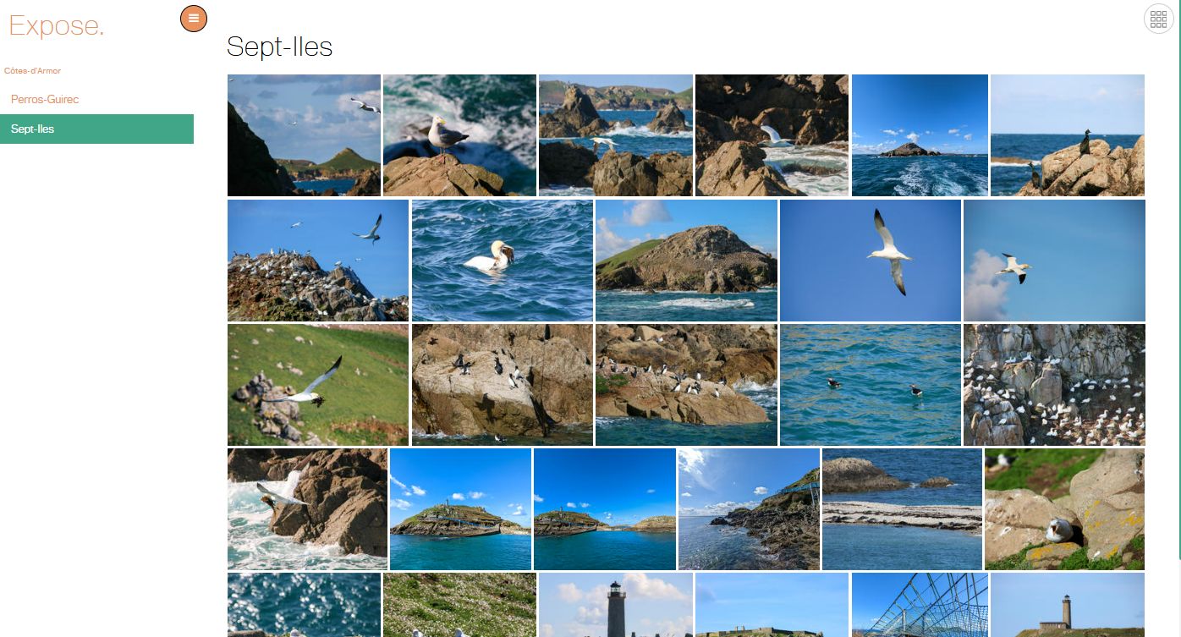Image resolution: width=1181 pixels, height=637 pixels.
Task: Open photo of bird nesting between lichen rocks
Action: (1064, 509)
